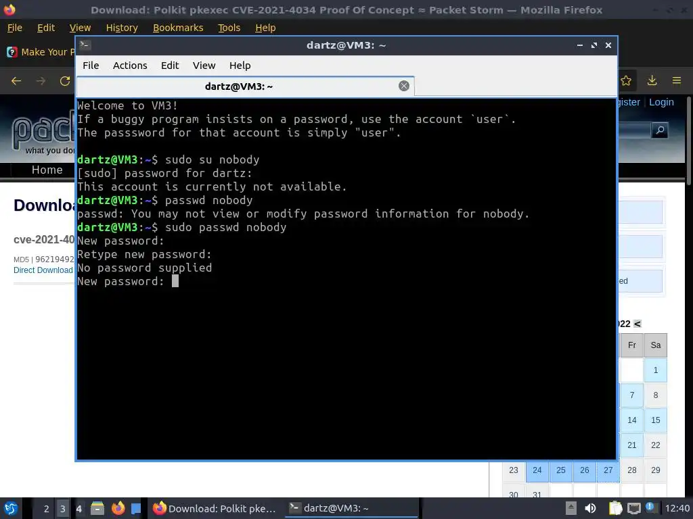Screen dimensions: 693x519
Task: Click the Packet Storm search button
Action: tap(659, 130)
